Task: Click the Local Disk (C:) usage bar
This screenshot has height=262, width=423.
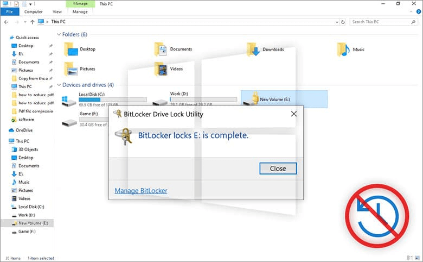Action: (x=113, y=100)
